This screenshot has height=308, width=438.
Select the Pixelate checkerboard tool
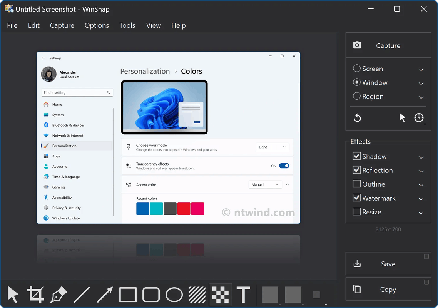(x=221, y=295)
